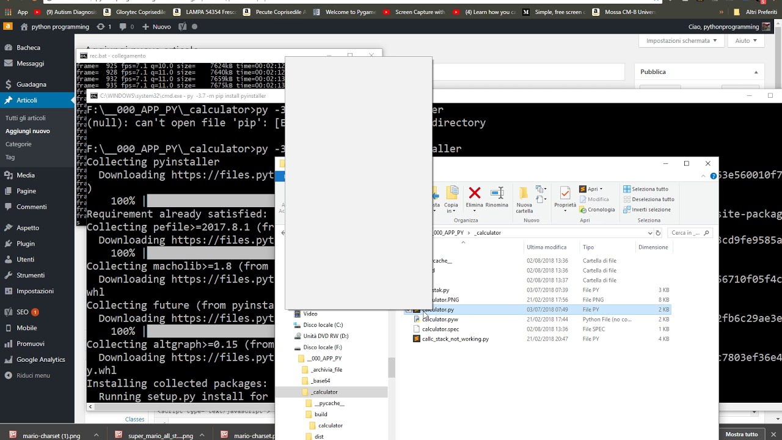
Task: Sort files by Ultima modifica column
Action: (x=547, y=247)
